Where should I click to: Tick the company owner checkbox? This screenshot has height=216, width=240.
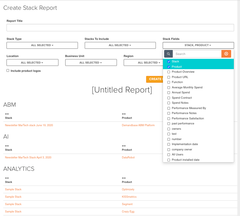click(x=169, y=150)
